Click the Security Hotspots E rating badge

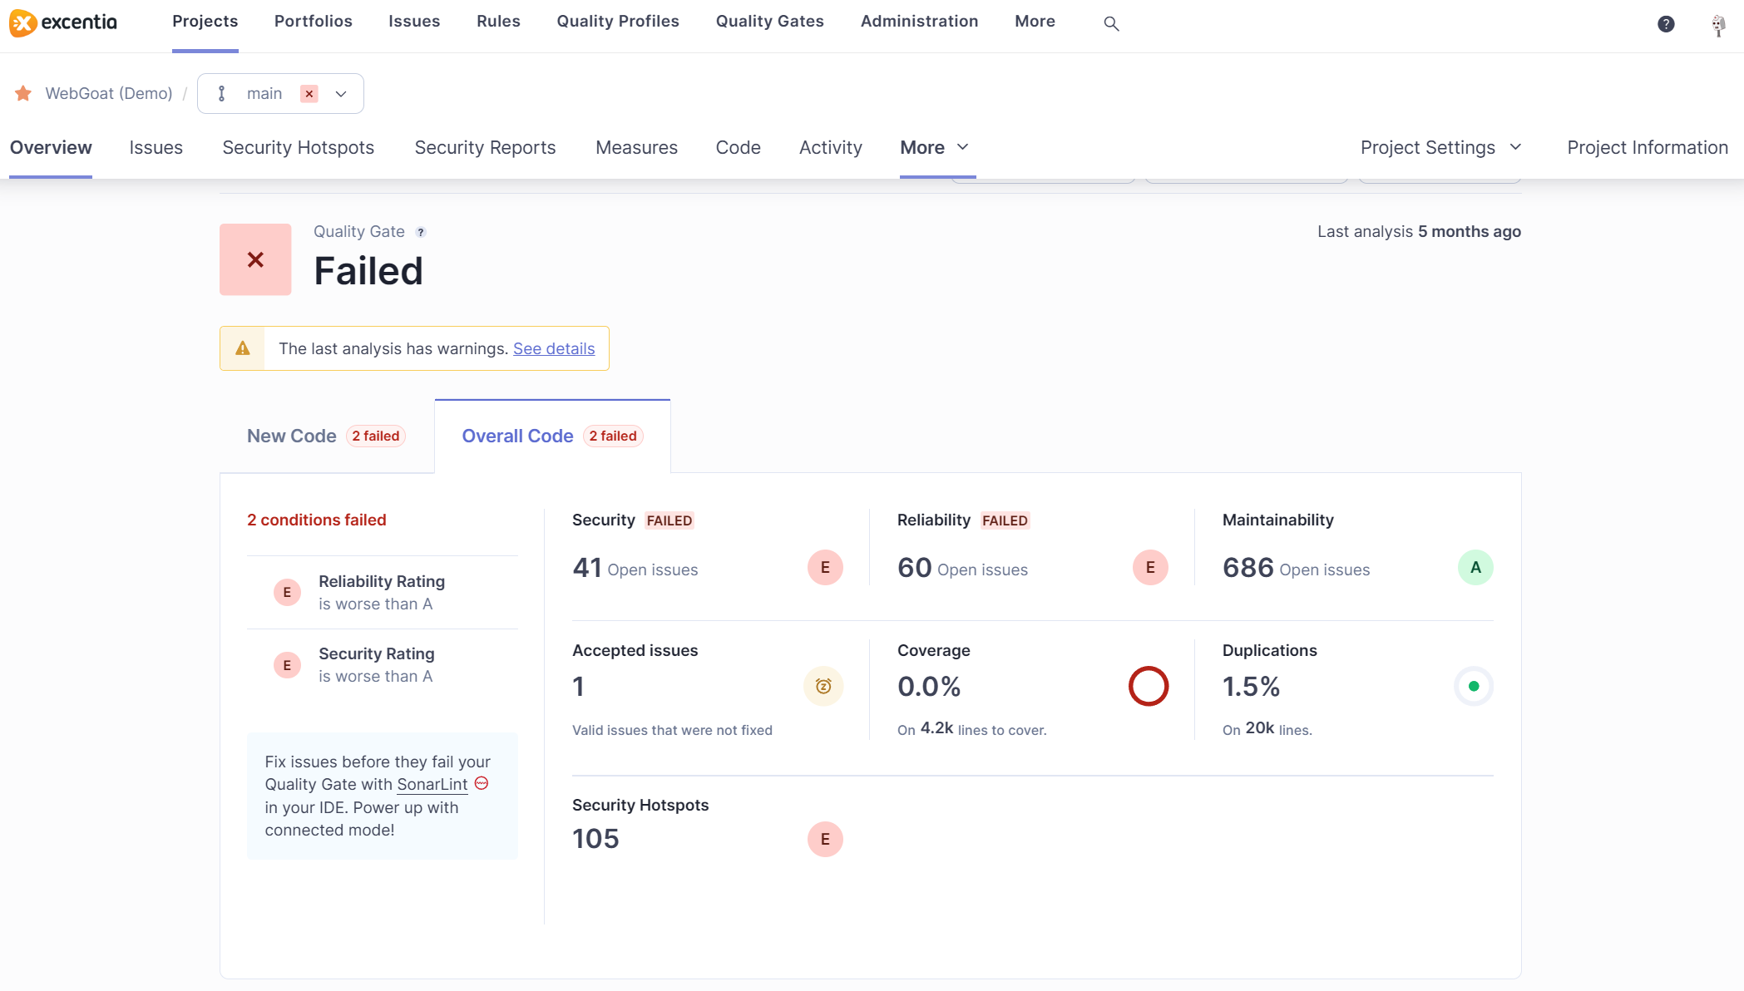(x=825, y=840)
